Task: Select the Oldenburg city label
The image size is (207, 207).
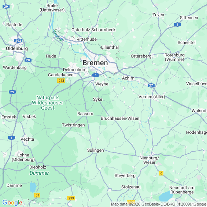Action: tap(17, 48)
